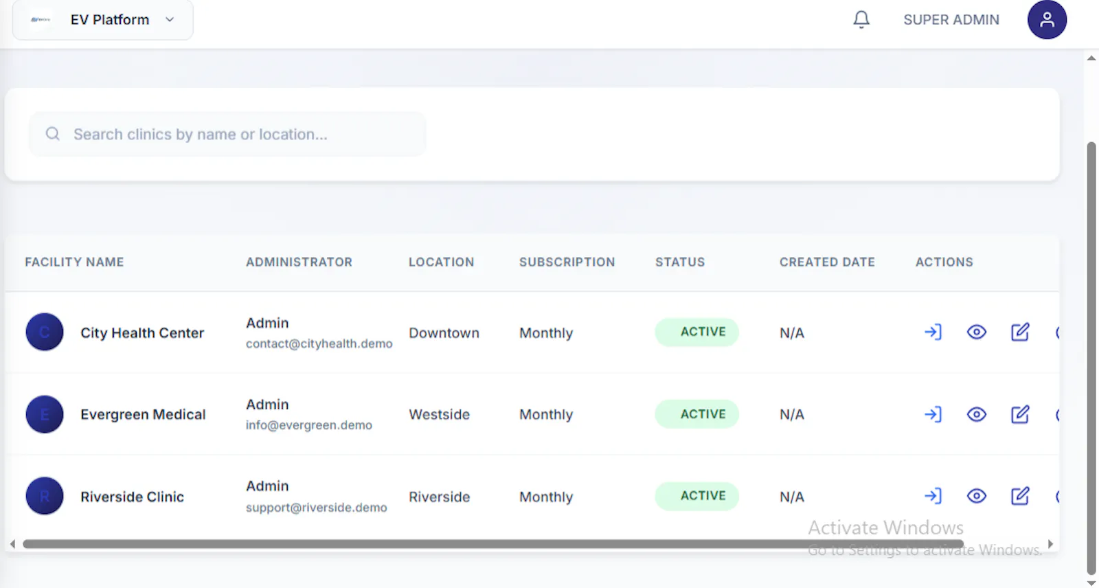Screen dimensions: 1099x588
Task: View Riverside Clinic details eye icon
Action: tap(977, 496)
